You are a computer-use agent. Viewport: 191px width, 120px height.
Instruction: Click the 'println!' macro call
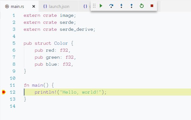45,92
